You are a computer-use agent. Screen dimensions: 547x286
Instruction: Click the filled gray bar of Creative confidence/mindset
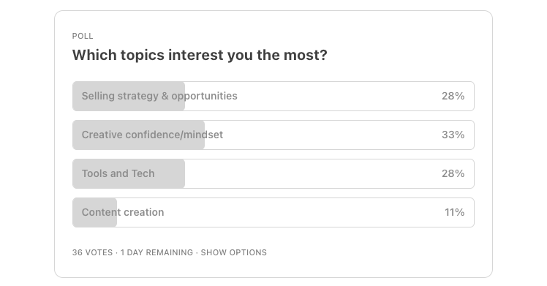click(x=138, y=135)
